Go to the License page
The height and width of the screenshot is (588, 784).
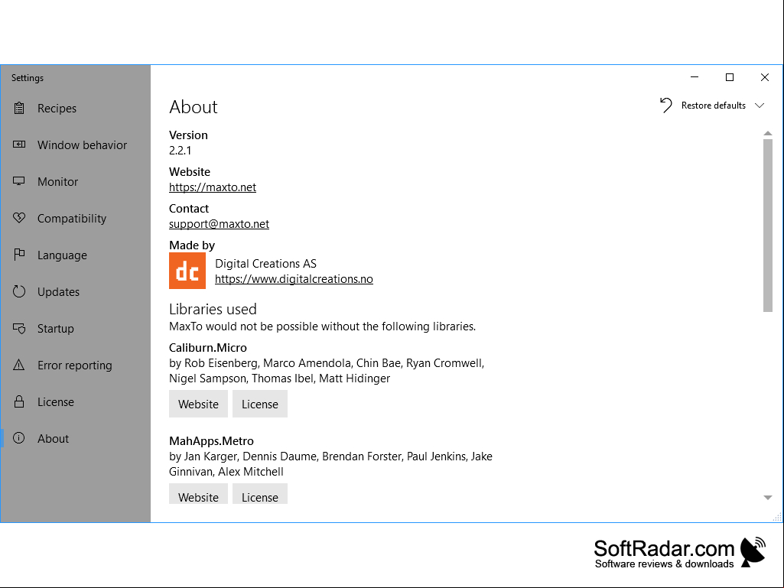76,401
